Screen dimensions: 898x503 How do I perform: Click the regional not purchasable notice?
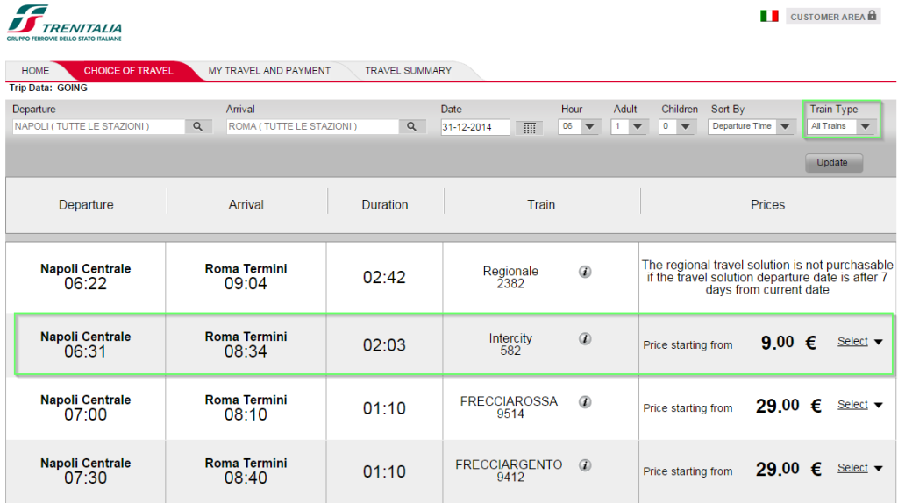click(767, 278)
